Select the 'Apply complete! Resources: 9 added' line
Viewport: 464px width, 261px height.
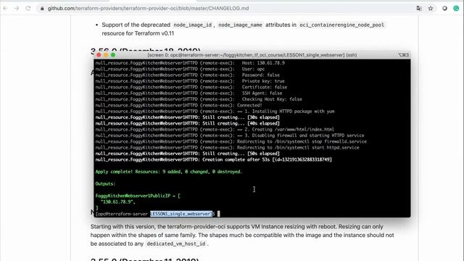168,172
